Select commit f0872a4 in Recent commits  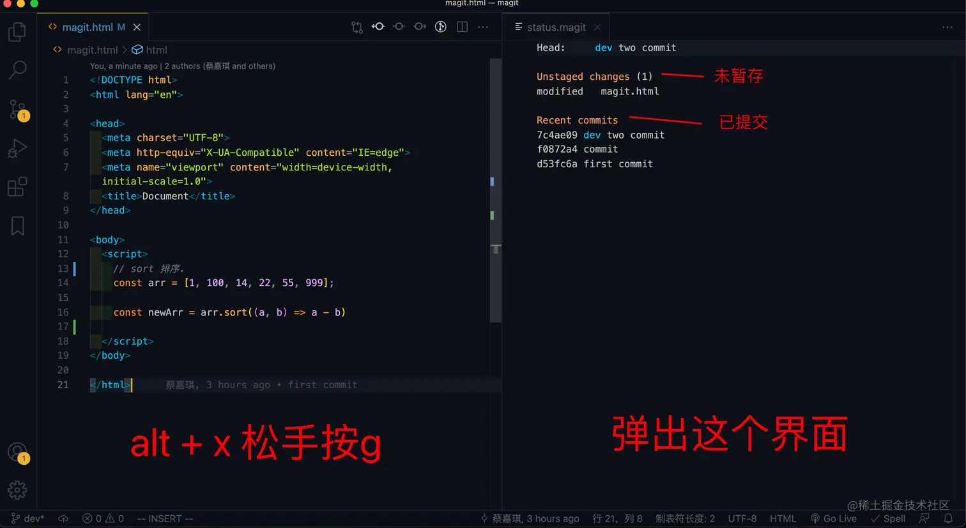tap(577, 149)
